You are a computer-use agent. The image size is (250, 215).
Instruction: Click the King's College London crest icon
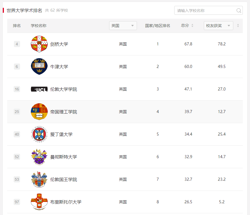click(x=39, y=179)
